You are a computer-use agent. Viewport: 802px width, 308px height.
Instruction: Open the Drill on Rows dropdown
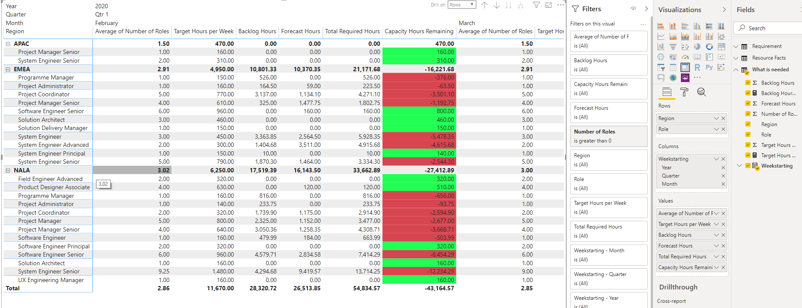coord(462,5)
